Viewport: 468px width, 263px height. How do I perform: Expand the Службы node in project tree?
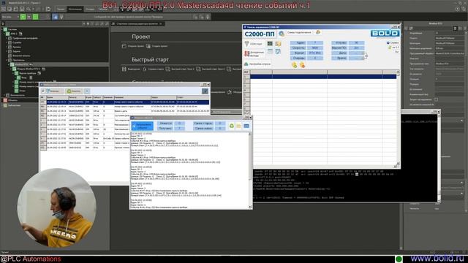pyautogui.click(x=7, y=42)
